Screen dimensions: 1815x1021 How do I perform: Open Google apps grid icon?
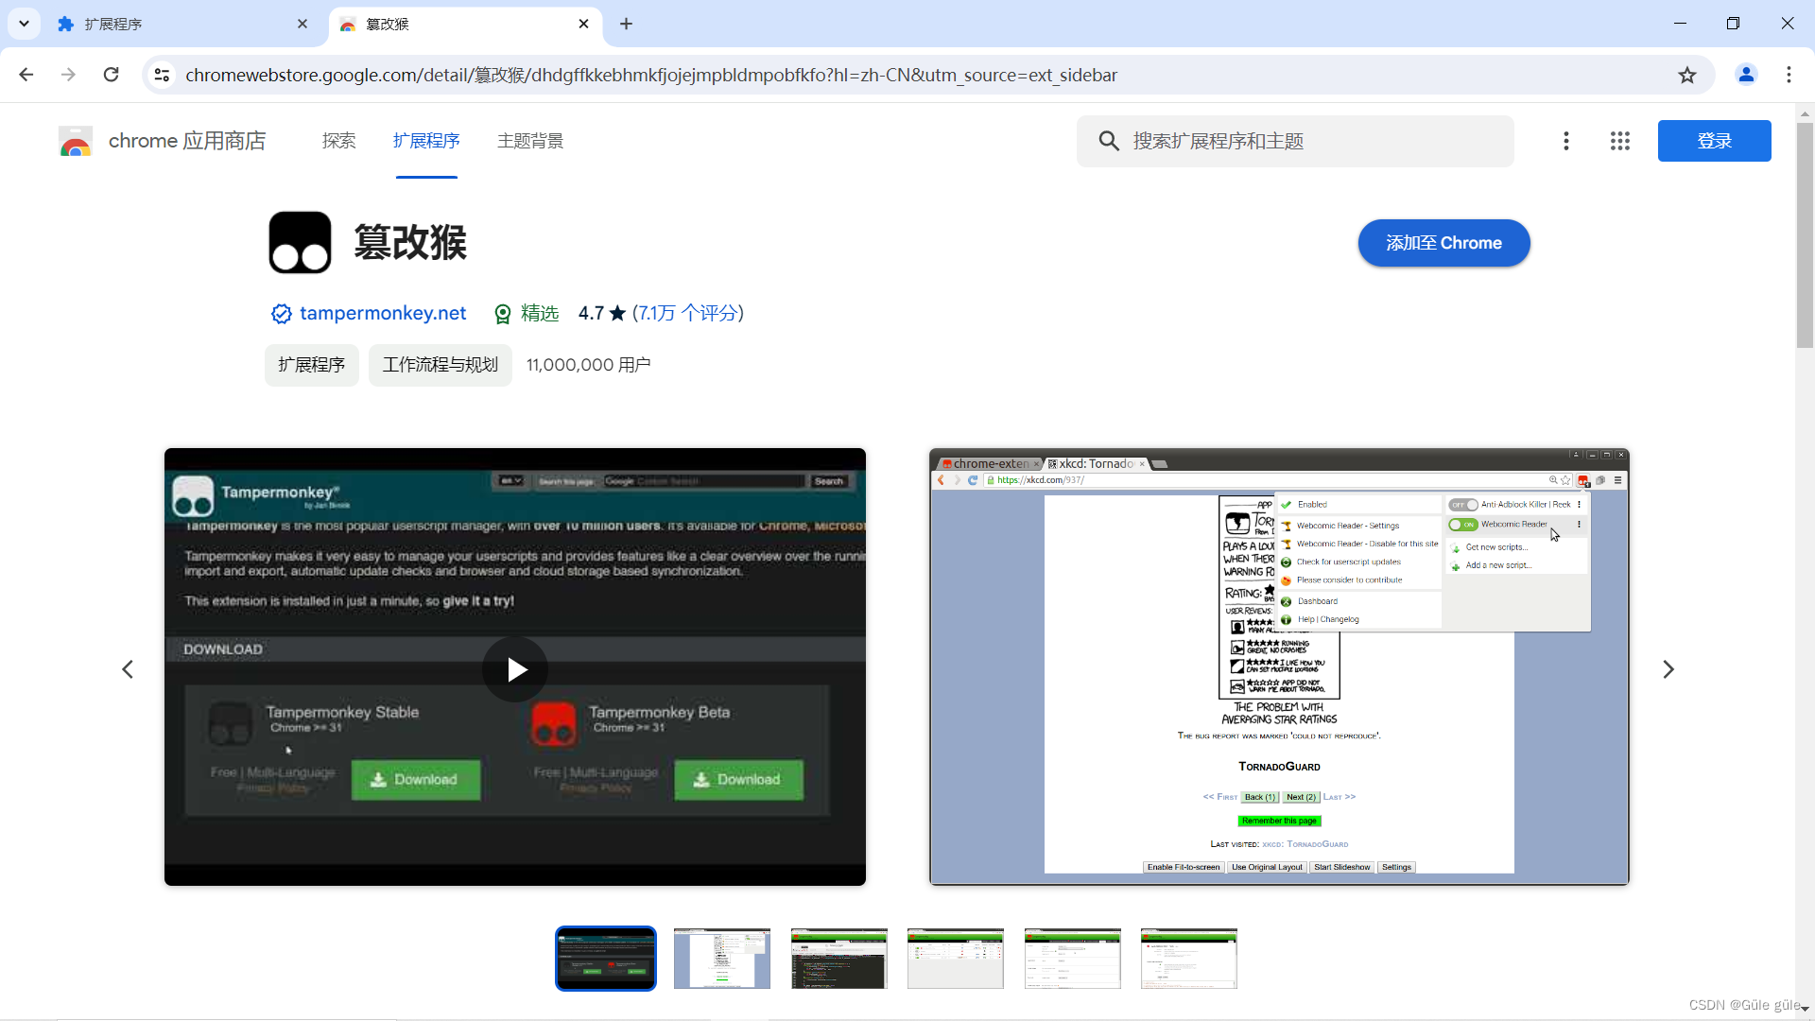pyautogui.click(x=1620, y=141)
